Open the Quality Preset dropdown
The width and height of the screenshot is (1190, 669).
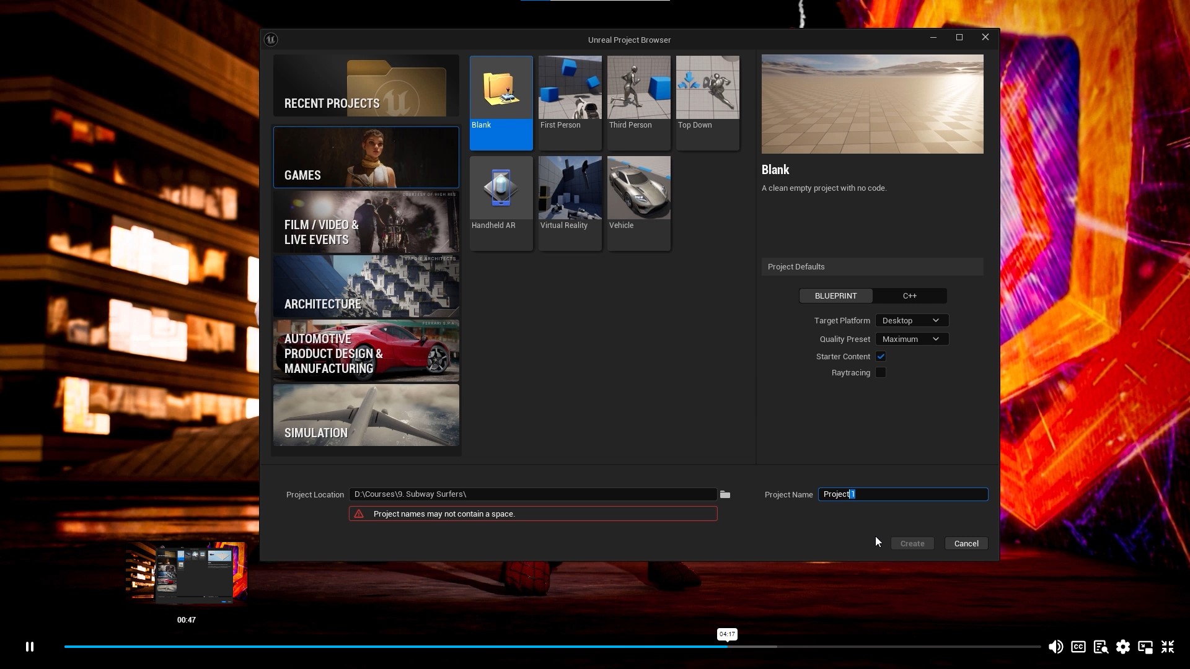click(x=911, y=339)
